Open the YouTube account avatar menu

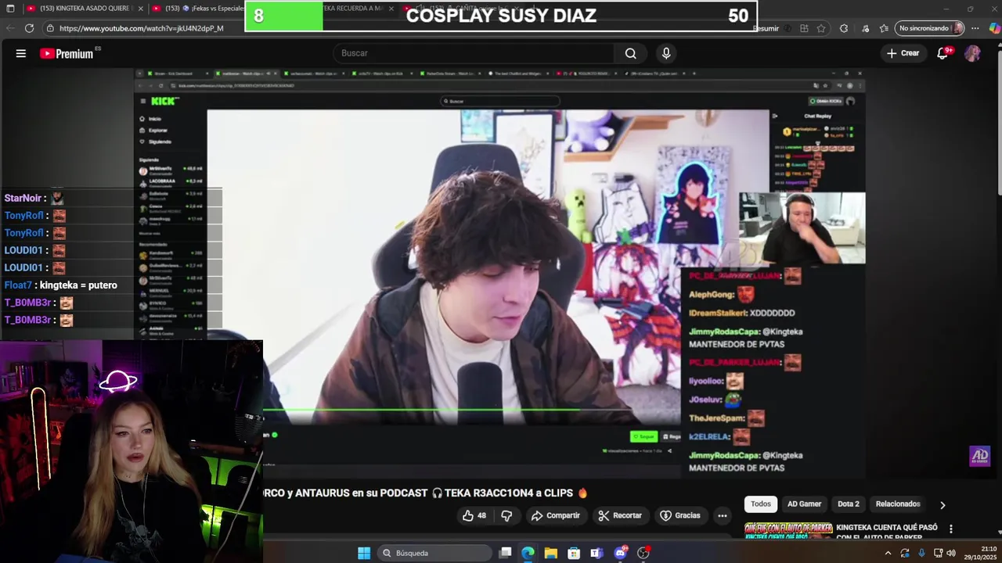(972, 53)
